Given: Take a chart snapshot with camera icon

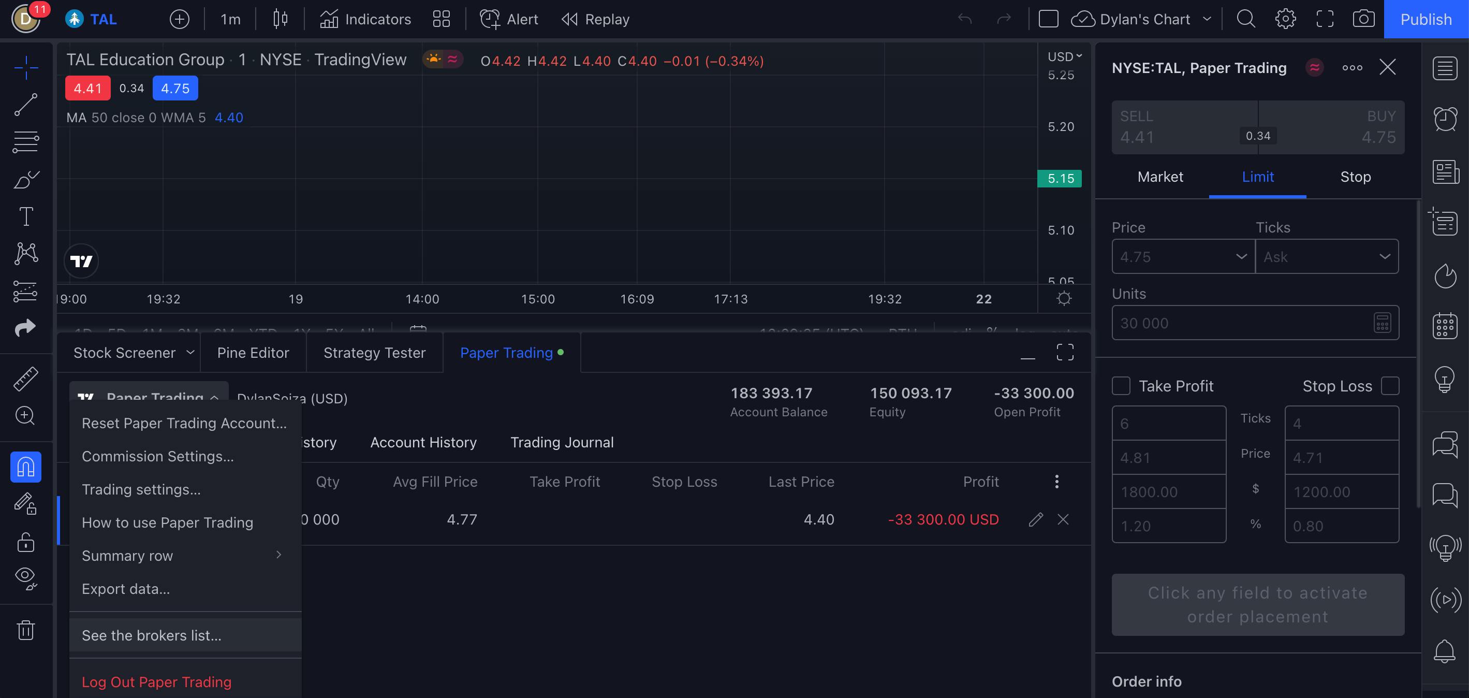Looking at the screenshot, I should [1363, 19].
